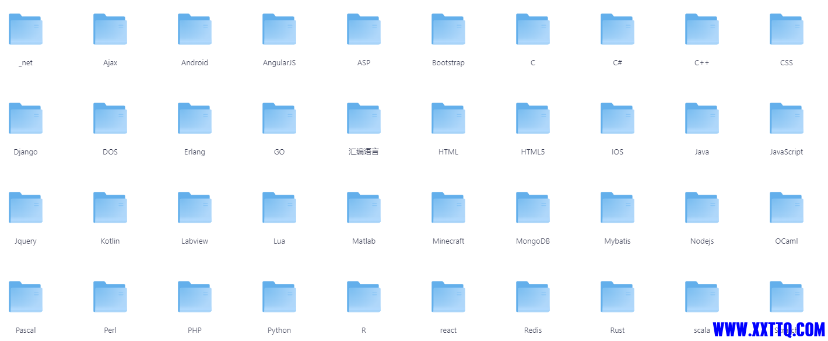Select the react folder label
The image size is (828, 341).
(448, 330)
